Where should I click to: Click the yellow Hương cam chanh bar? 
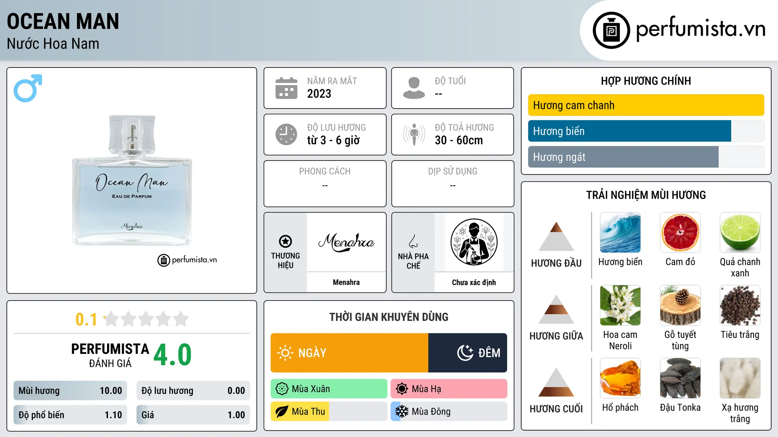pyautogui.click(x=646, y=105)
